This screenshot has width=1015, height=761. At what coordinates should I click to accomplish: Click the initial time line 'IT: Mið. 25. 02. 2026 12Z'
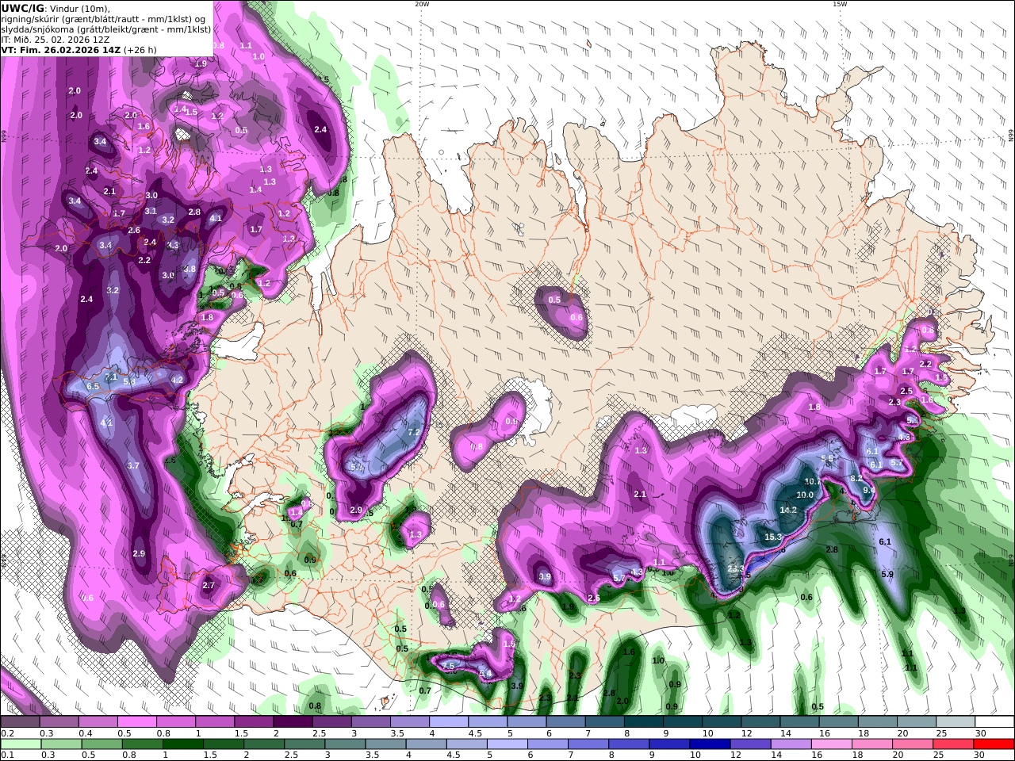click(55, 39)
